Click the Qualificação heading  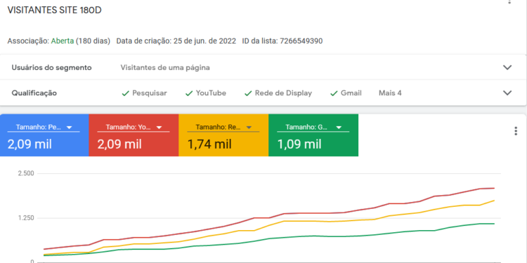[34, 93]
